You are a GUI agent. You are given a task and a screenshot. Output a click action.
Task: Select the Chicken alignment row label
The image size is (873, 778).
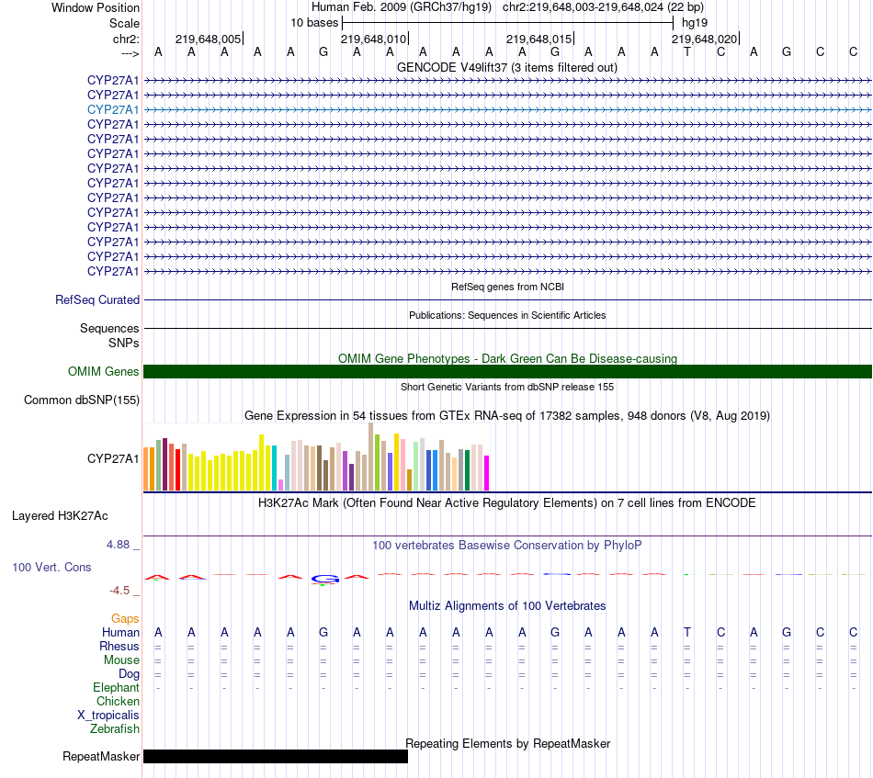pyautogui.click(x=118, y=701)
